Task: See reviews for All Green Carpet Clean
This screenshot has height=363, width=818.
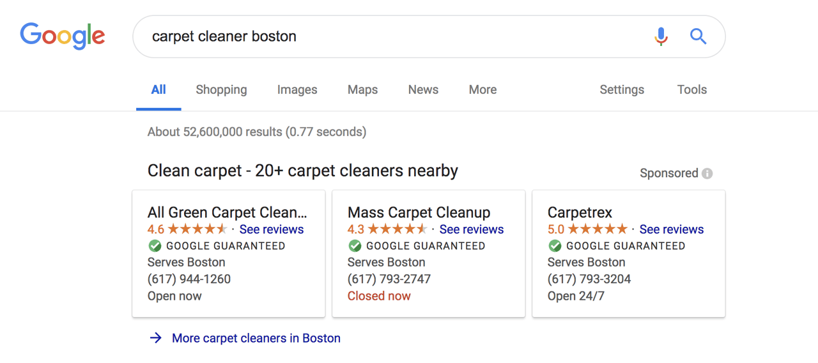Action: [x=272, y=229]
